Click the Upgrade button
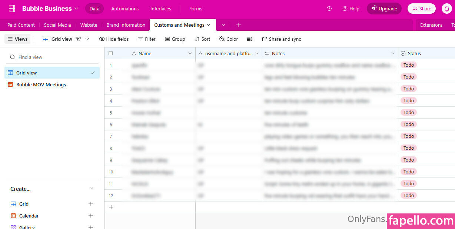The image size is (455, 229). tap(384, 9)
